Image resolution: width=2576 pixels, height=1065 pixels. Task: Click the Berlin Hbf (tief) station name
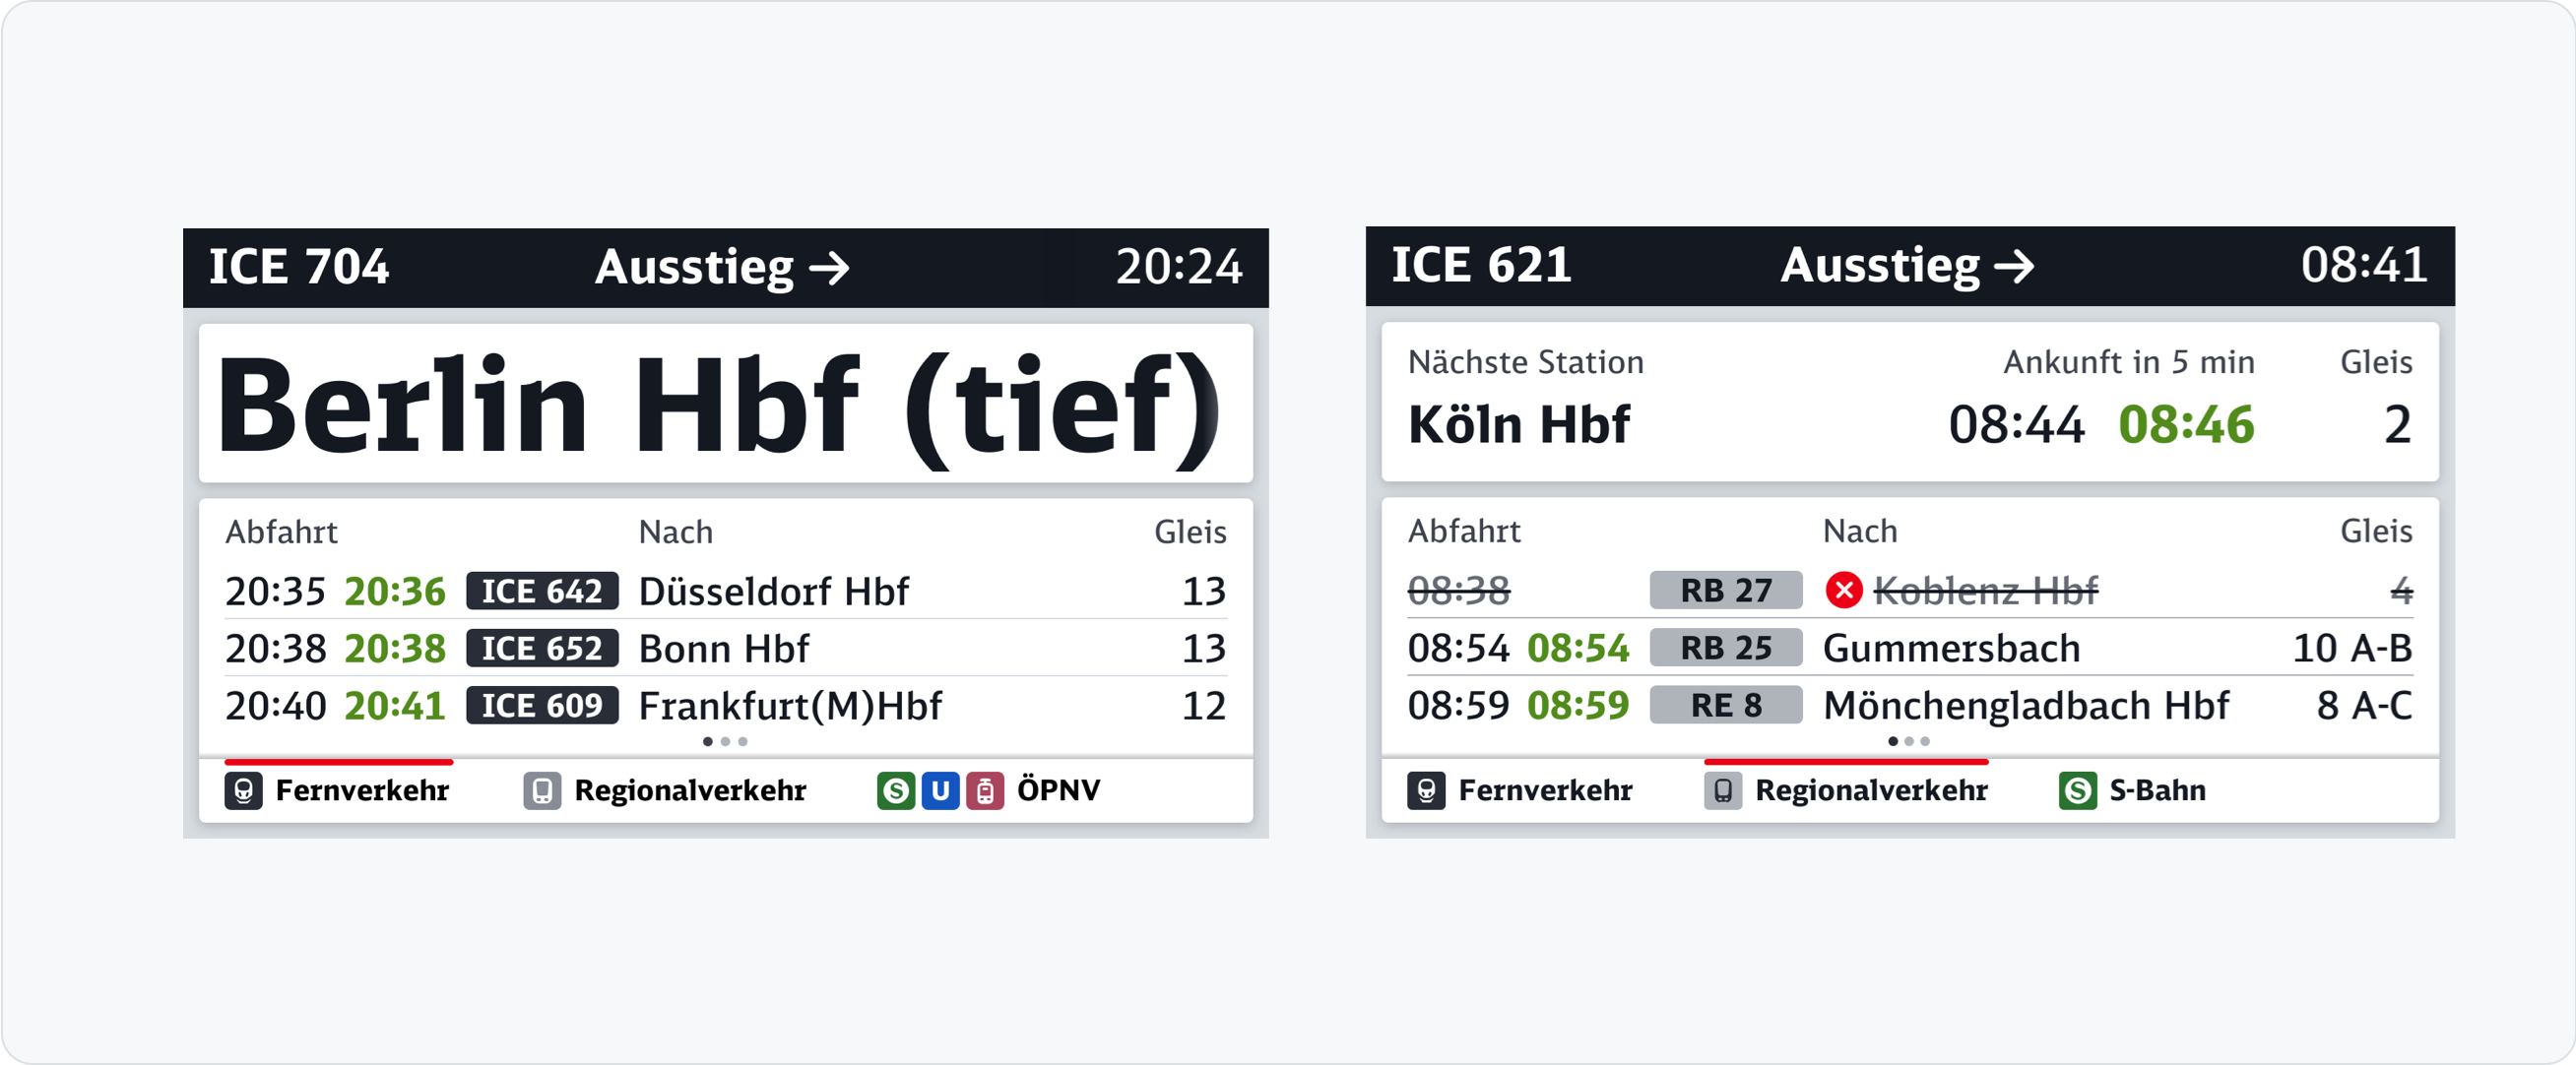pos(718,406)
